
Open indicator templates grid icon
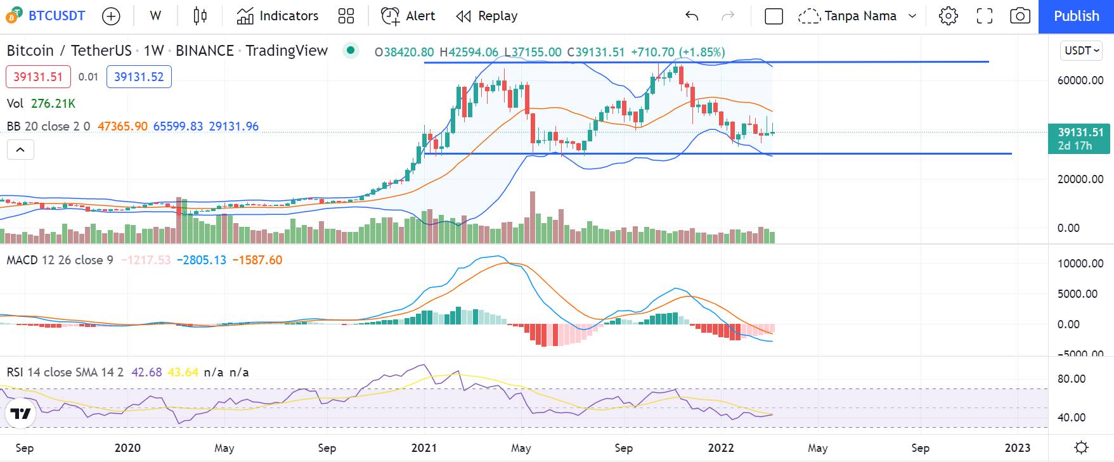pyautogui.click(x=346, y=16)
